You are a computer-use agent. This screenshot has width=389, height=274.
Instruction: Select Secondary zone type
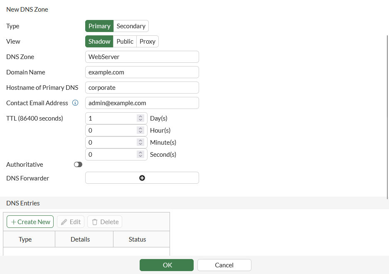point(131,26)
